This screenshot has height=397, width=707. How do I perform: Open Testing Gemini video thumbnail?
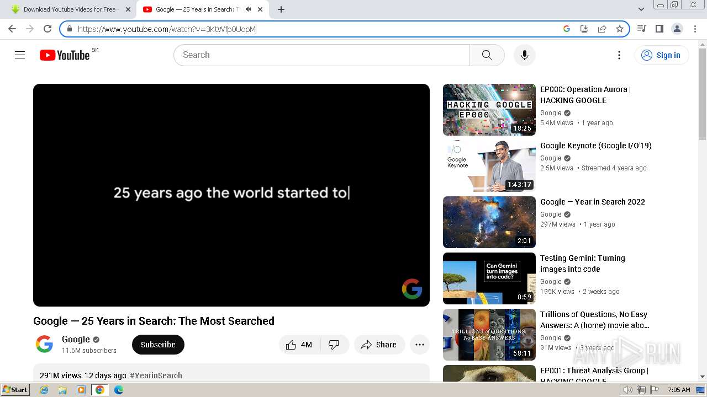point(489,278)
